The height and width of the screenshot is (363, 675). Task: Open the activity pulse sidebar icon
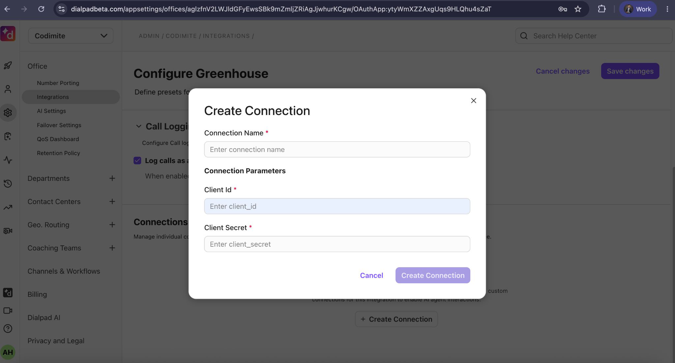8,160
